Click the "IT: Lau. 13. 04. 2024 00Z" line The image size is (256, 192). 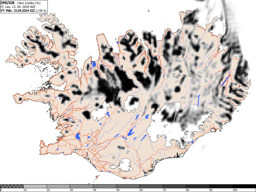pos(18,7)
